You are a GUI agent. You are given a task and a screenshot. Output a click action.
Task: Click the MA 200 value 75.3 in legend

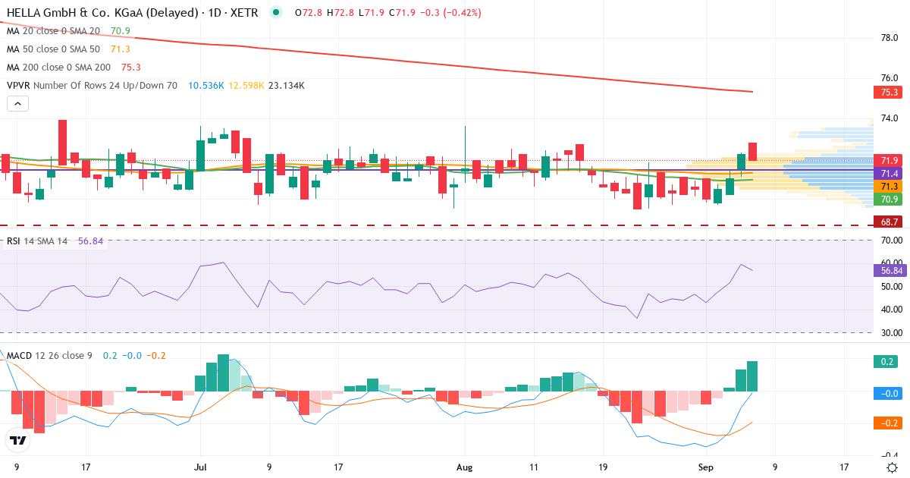point(131,68)
